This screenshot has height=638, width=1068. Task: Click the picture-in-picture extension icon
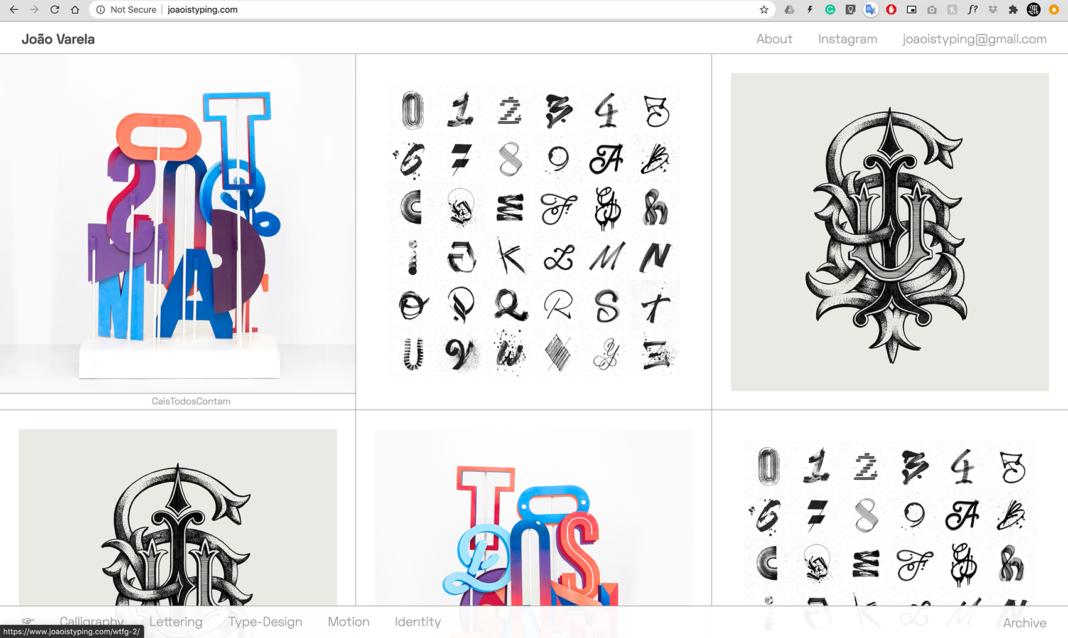coord(912,9)
